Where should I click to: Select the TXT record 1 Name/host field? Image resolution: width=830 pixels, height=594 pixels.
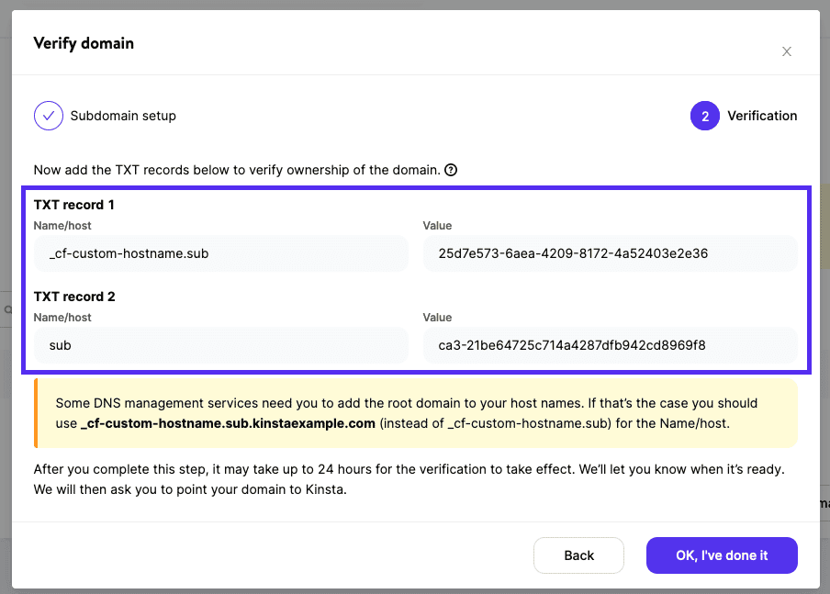pos(220,253)
